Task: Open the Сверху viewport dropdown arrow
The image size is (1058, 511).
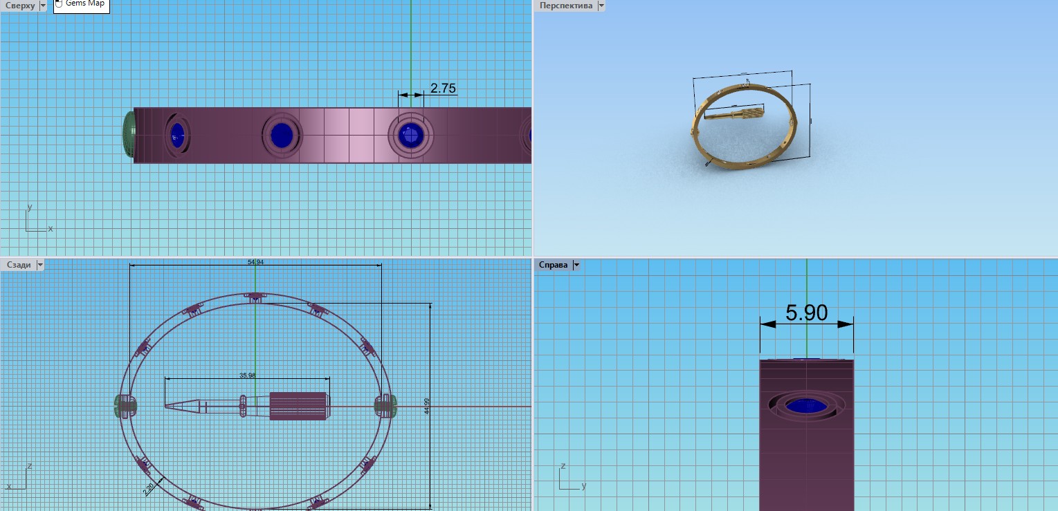Action: tap(43, 6)
